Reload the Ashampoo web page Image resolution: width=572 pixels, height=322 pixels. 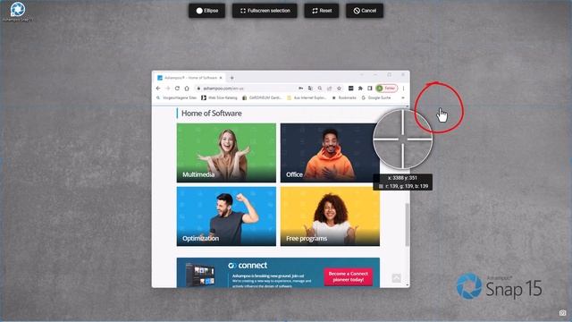point(177,89)
